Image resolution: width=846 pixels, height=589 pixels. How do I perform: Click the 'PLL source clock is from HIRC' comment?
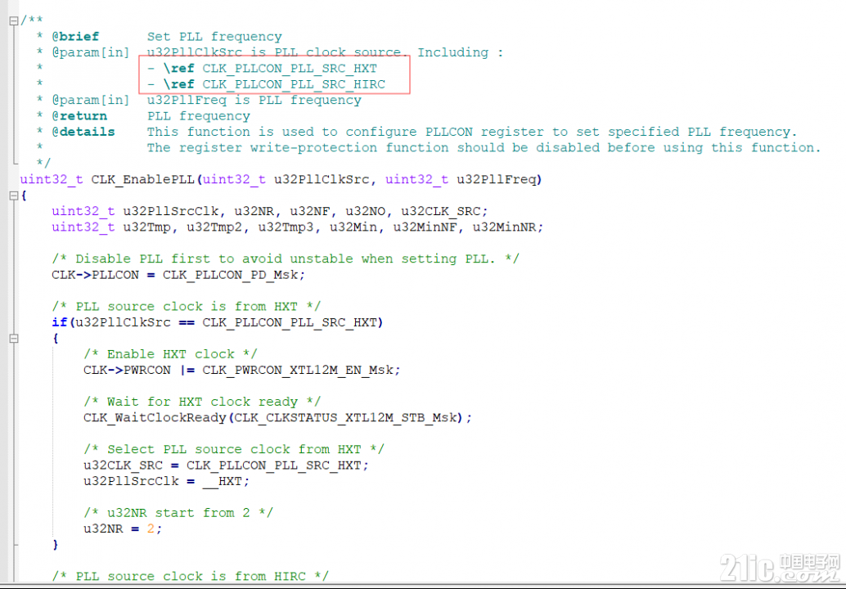190,576
